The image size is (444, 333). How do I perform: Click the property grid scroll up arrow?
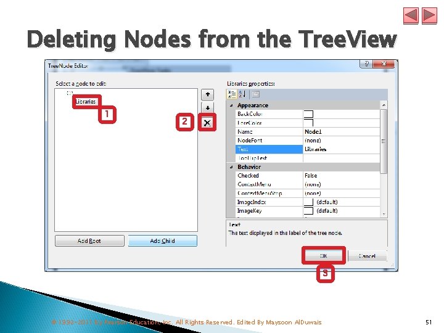pos(384,105)
